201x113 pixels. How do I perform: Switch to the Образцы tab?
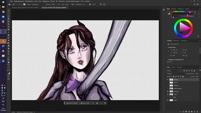173,9
